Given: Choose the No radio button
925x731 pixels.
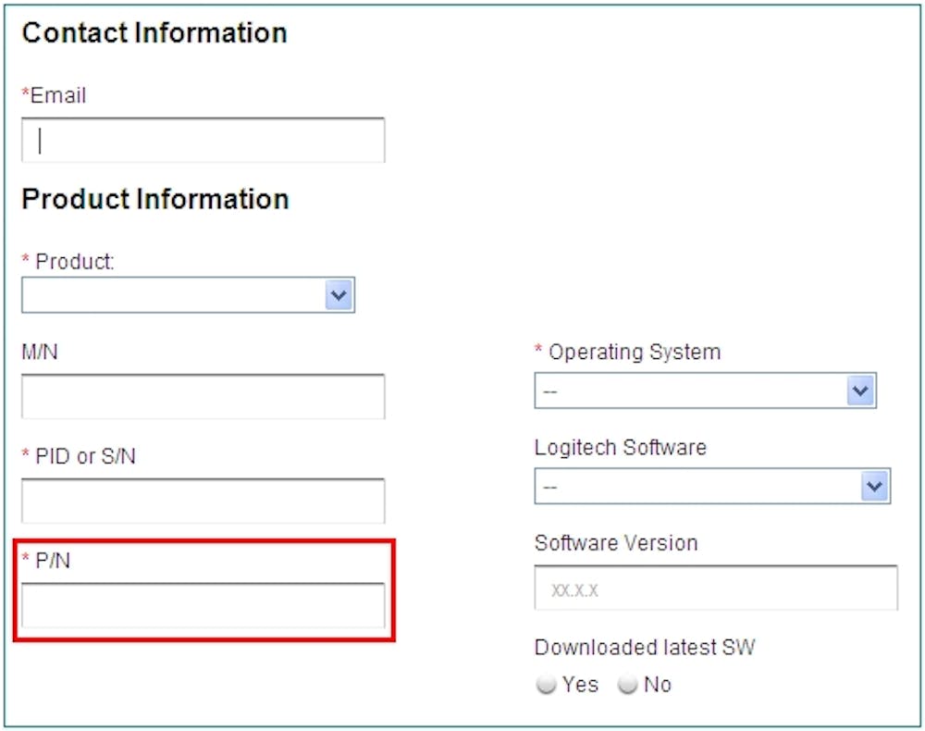Looking at the screenshot, I should [x=628, y=686].
